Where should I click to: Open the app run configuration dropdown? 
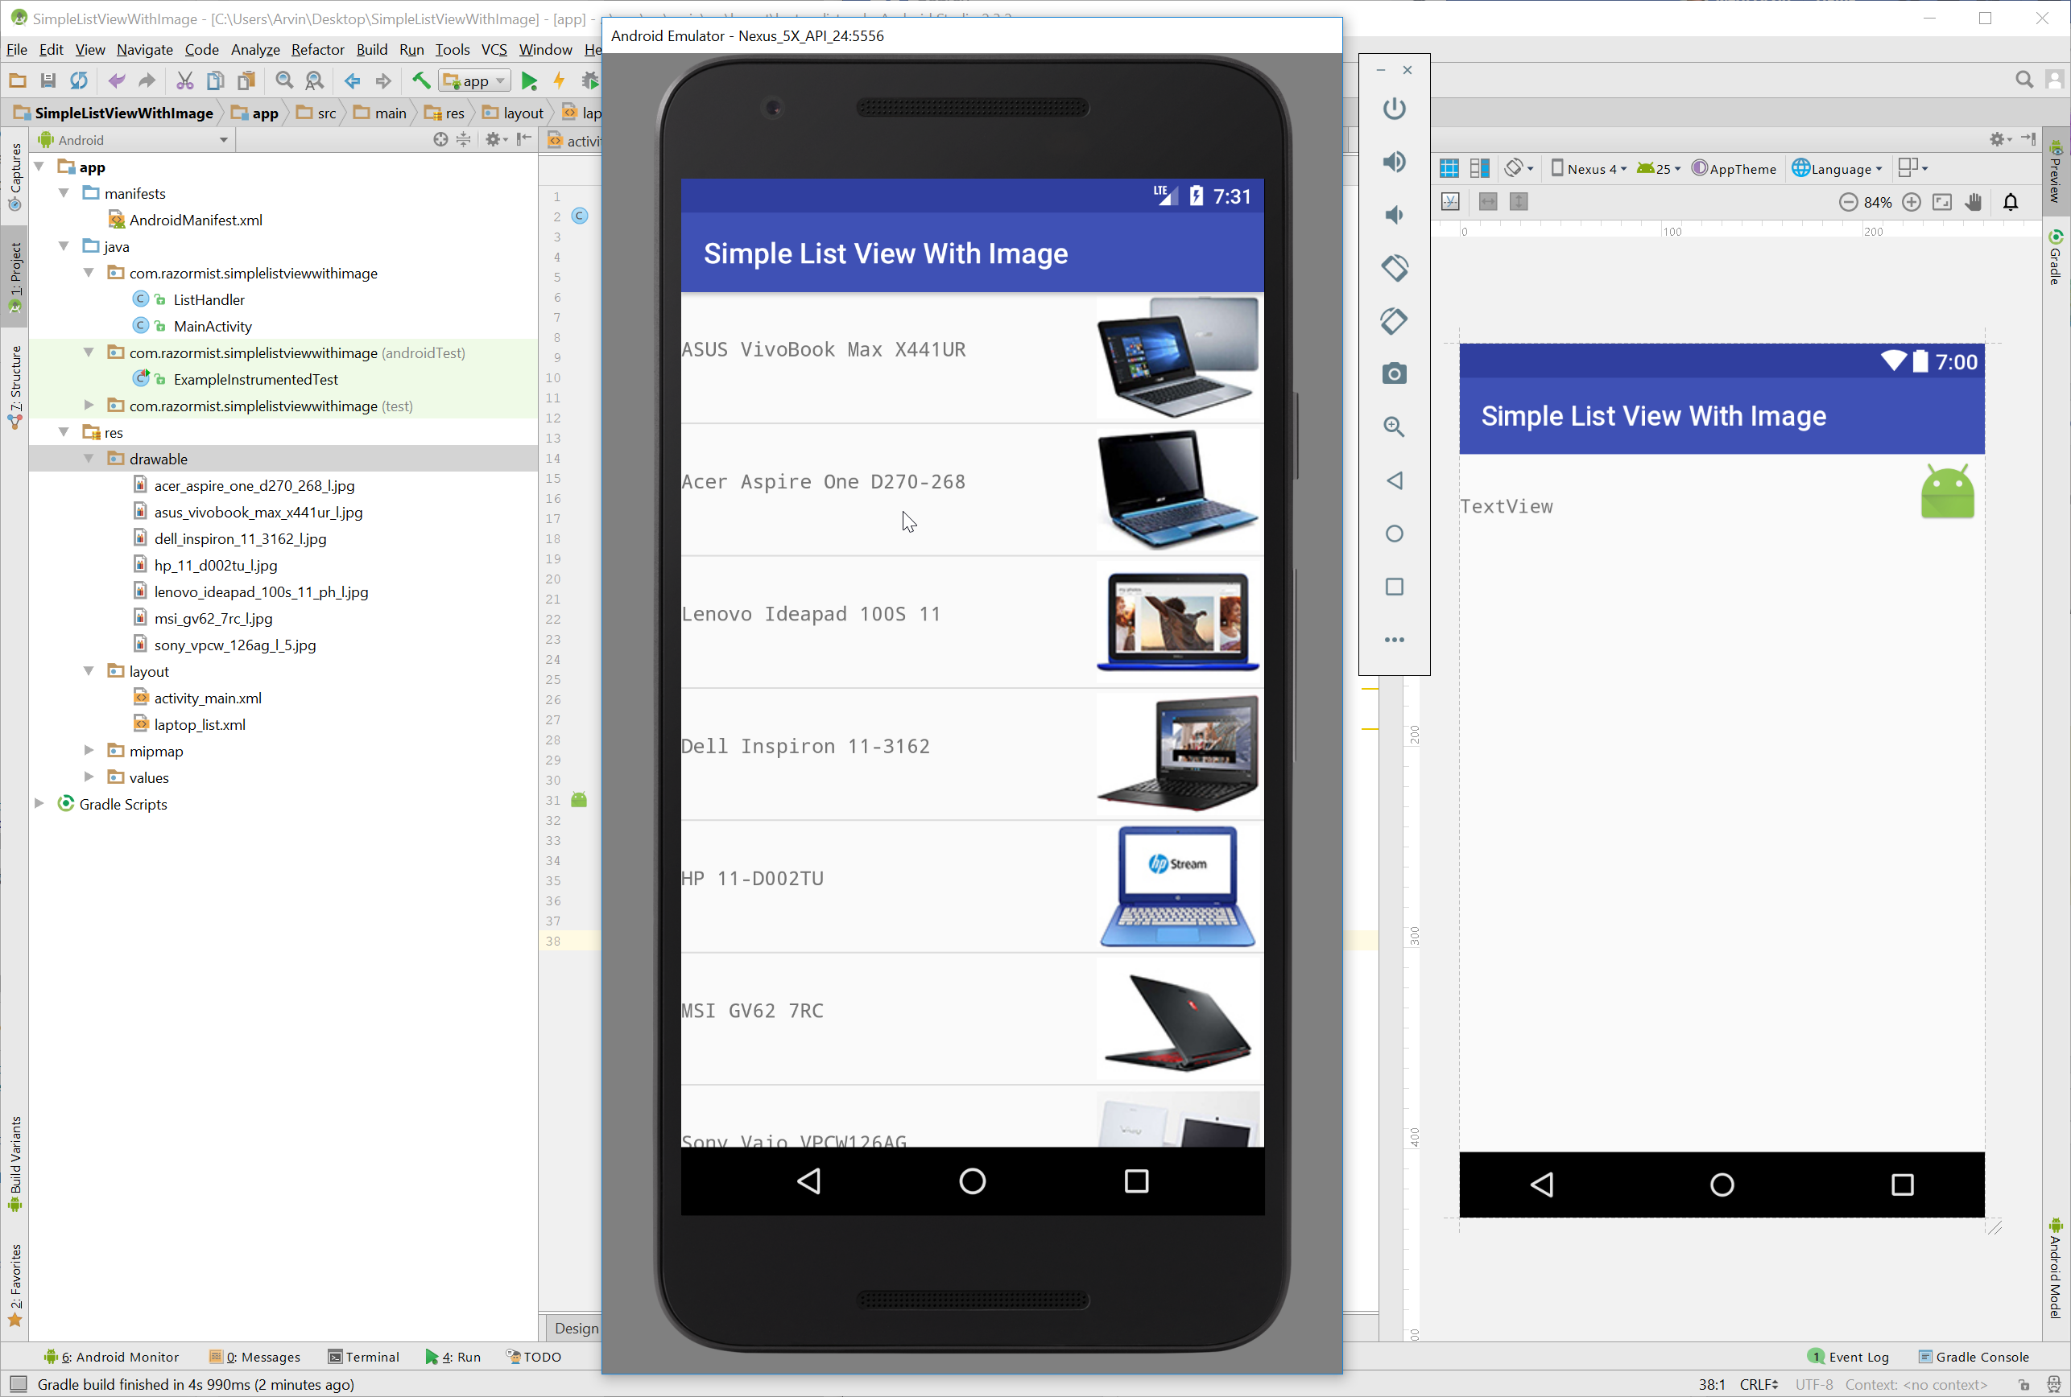point(475,81)
